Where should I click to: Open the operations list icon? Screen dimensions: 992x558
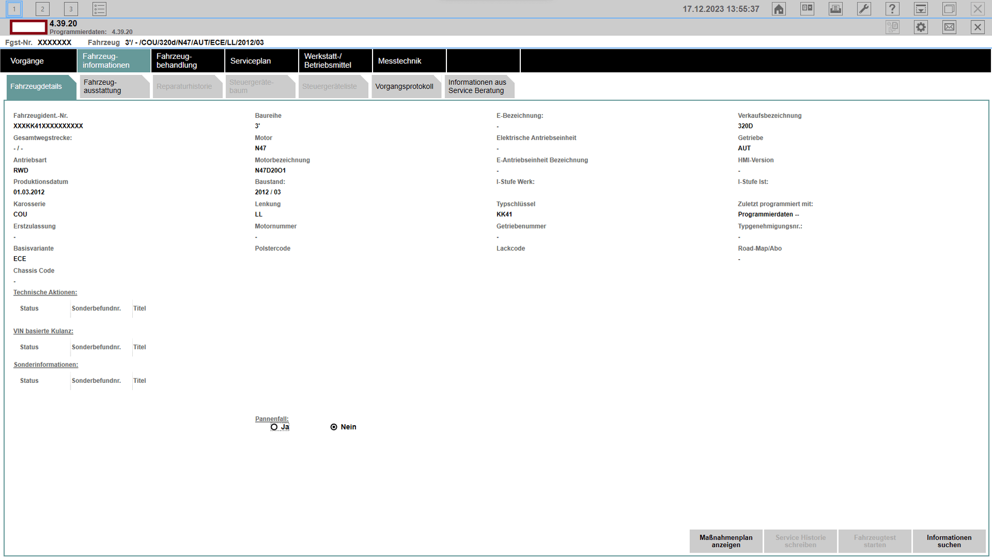[x=99, y=9]
